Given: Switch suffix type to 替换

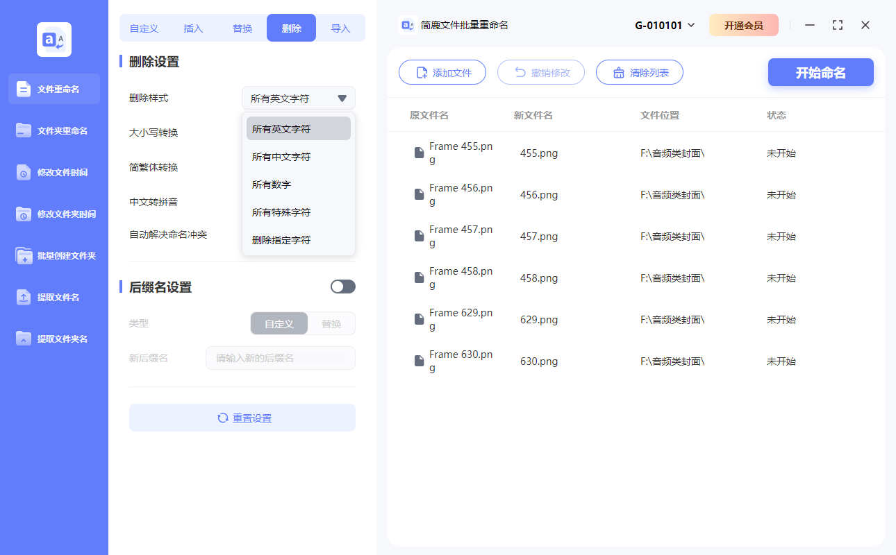Looking at the screenshot, I should [x=331, y=323].
